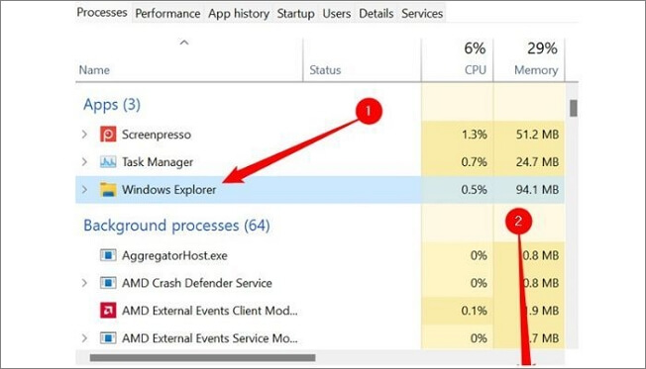Click the horizontal scrollbar thumb
The height and width of the screenshot is (369, 646).
(x=203, y=358)
